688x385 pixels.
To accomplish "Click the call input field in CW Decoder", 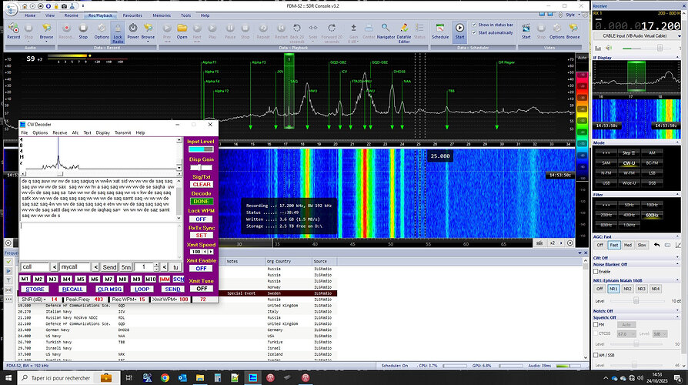I will [35, 267].
